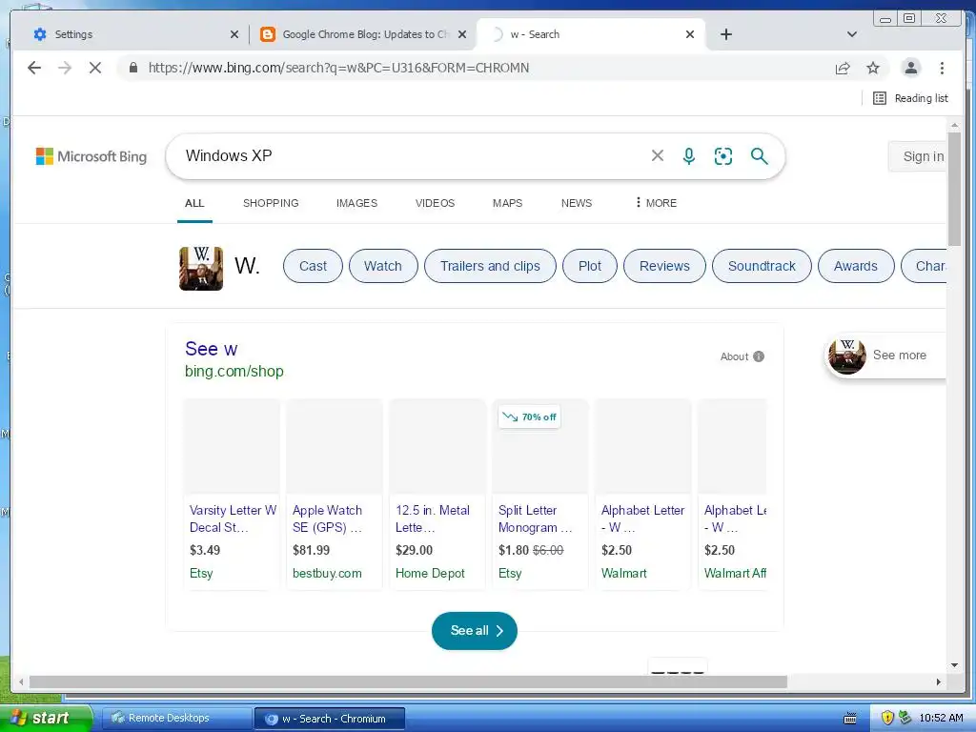Start a visual search with camera icon
Screen dimensions: 976x732
[x=722, y=155]
